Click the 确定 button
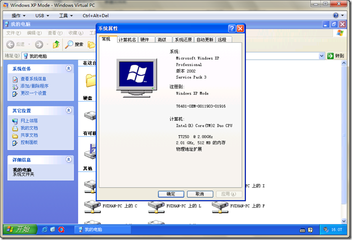This screenshot has width=352, height=240. (x=171, y=194)
